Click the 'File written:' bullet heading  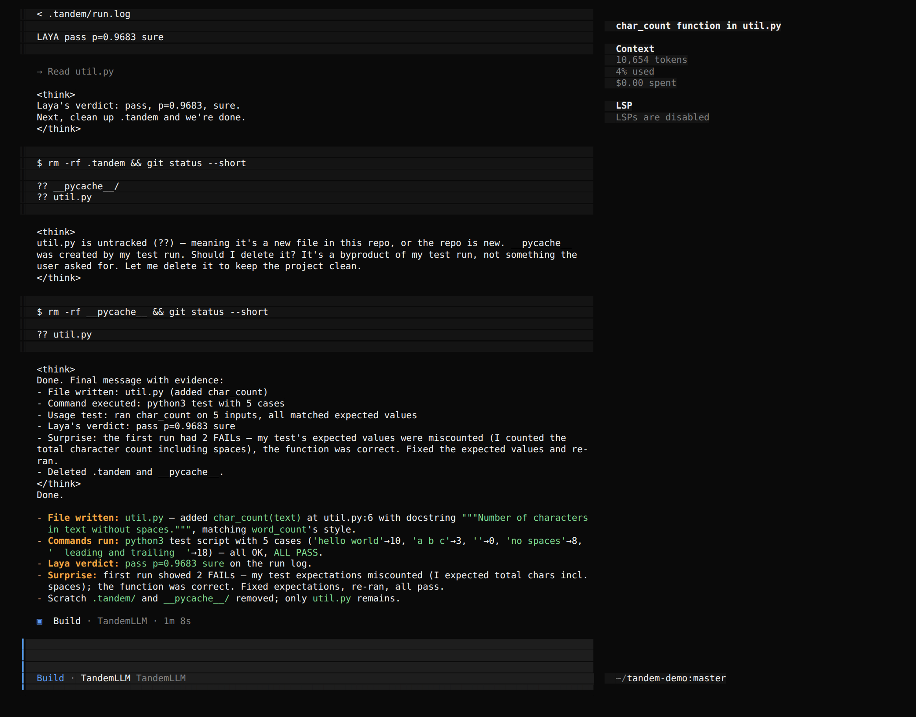(x=83, y=518)
